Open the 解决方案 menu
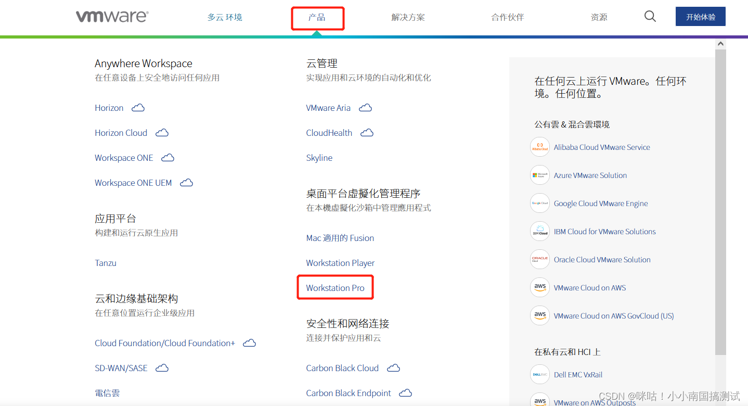The width and height of the screenshot is (748, 406). [x=408, y=17]
